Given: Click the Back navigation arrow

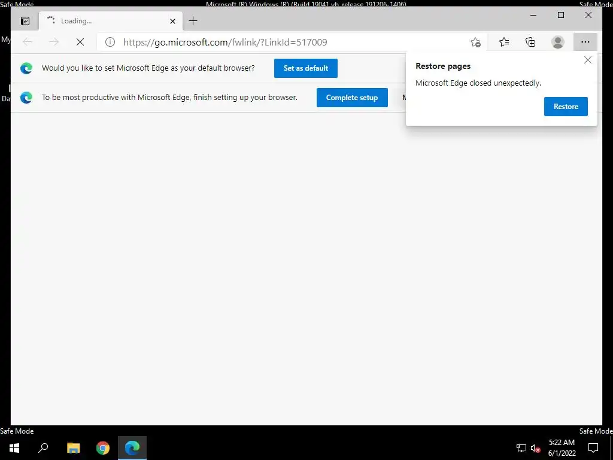Looking at the screenshot, I should tap(28, 42).
